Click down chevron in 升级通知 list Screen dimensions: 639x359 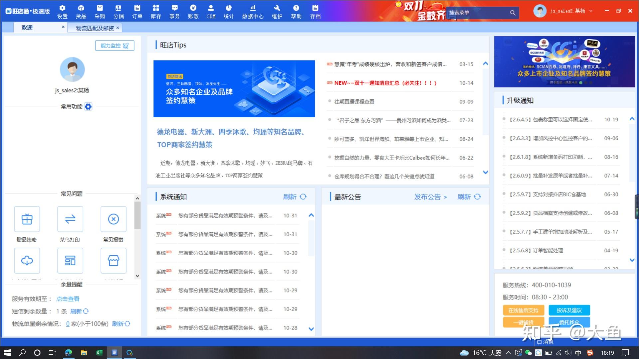[632, 260]
